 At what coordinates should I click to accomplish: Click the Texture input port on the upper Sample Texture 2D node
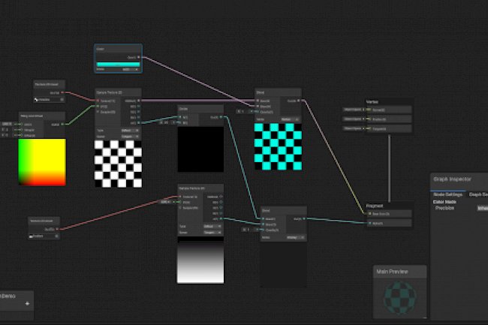pyautogui.click(x=98, y=100)
